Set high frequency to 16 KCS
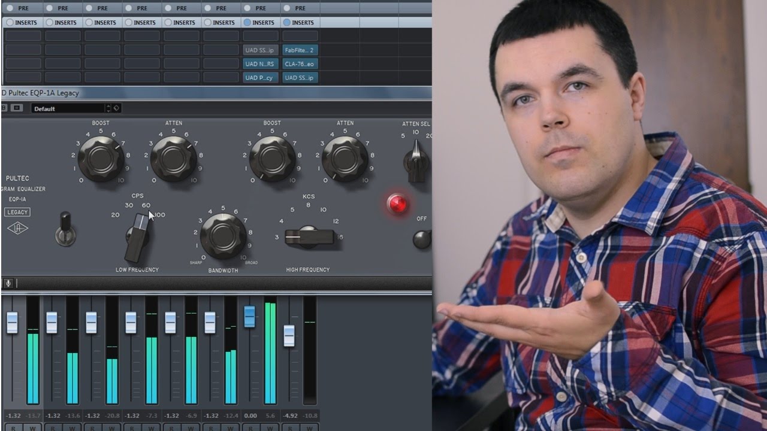 coord(340,237)
